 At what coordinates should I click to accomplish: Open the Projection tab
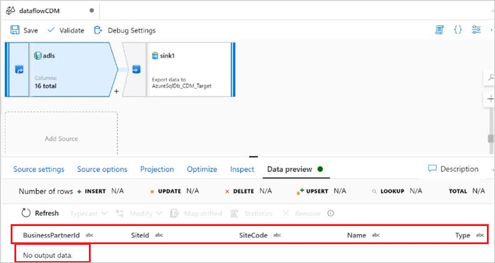click(x=157, y=169)
